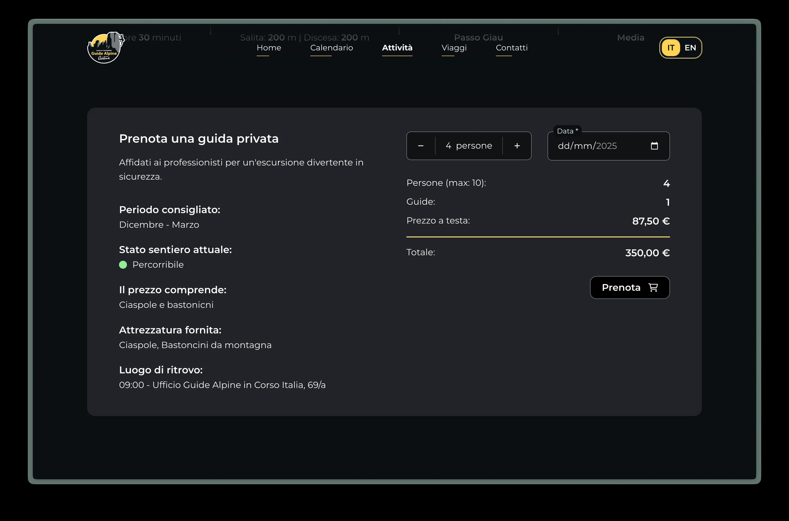Switch language to EN
789x521 pixels.
[x=690, y=48]
